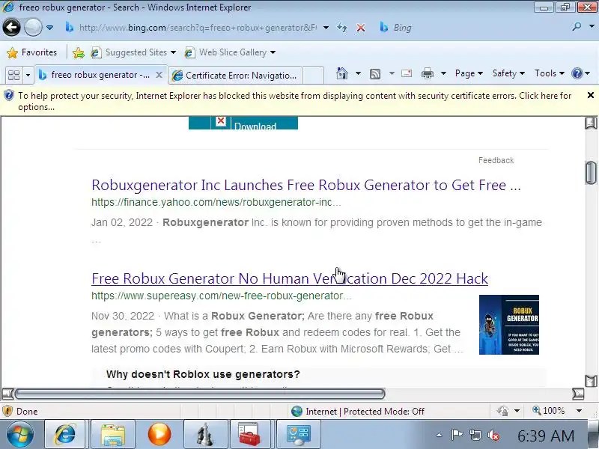Open the recent pages dropdown arrow
Image resolution: width=599 pixels, height=449 pixels.
pos(49,28)
